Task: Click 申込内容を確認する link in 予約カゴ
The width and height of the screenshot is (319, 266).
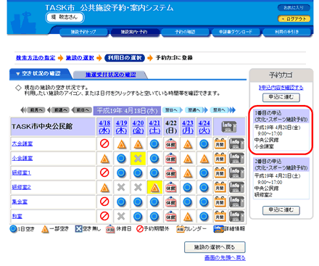Action: (x=281, y=88)
